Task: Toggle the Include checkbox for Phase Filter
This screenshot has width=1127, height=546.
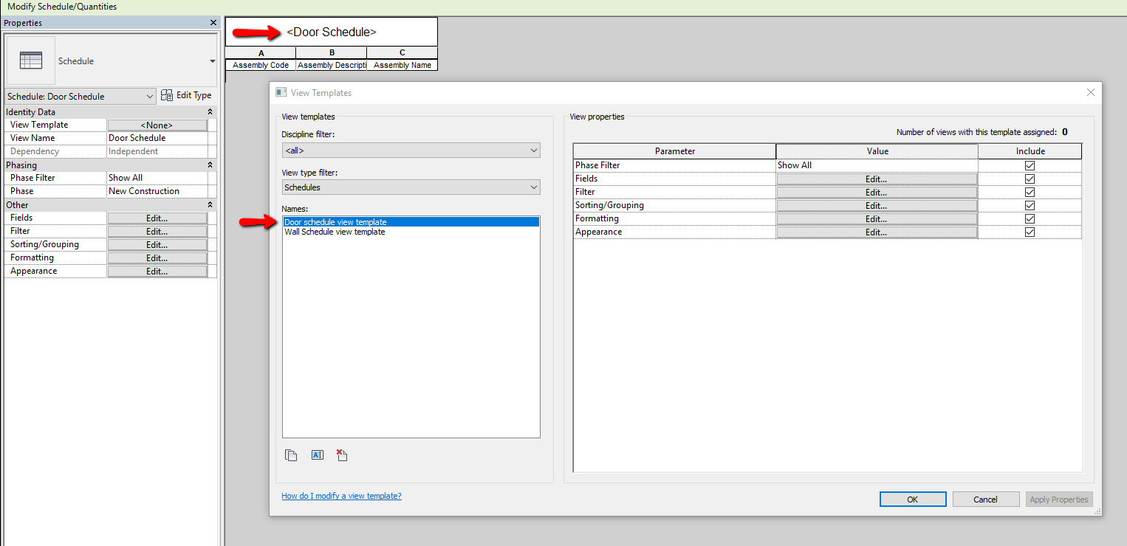Action: pyautogui.click(x=1030, y=165)
